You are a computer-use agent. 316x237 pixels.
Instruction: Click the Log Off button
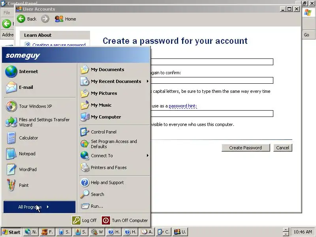[84, 220]
